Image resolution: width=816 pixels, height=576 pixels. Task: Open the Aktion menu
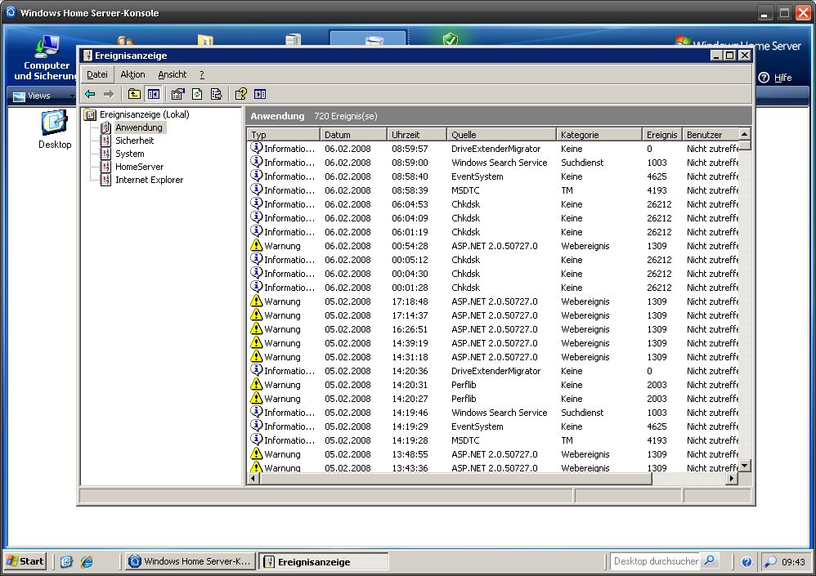(132, 75)
